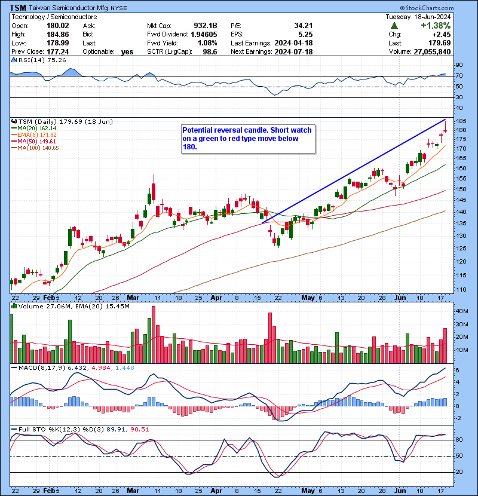Click the blue reversal candle annotation box

pyautogui.click(x=249, y=139)
